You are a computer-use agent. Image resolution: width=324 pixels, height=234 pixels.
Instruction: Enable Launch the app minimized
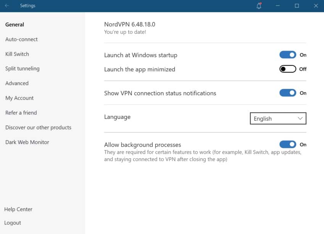(x=288, y=69)
